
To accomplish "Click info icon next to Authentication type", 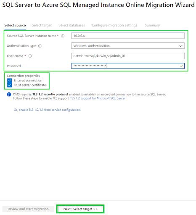I will [40, 46].
